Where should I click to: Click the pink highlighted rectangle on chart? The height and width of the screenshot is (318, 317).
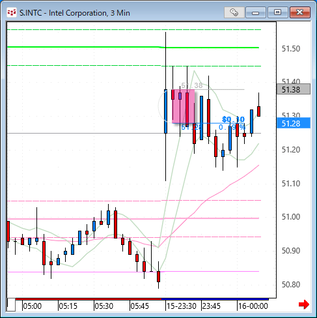[184, 106]
